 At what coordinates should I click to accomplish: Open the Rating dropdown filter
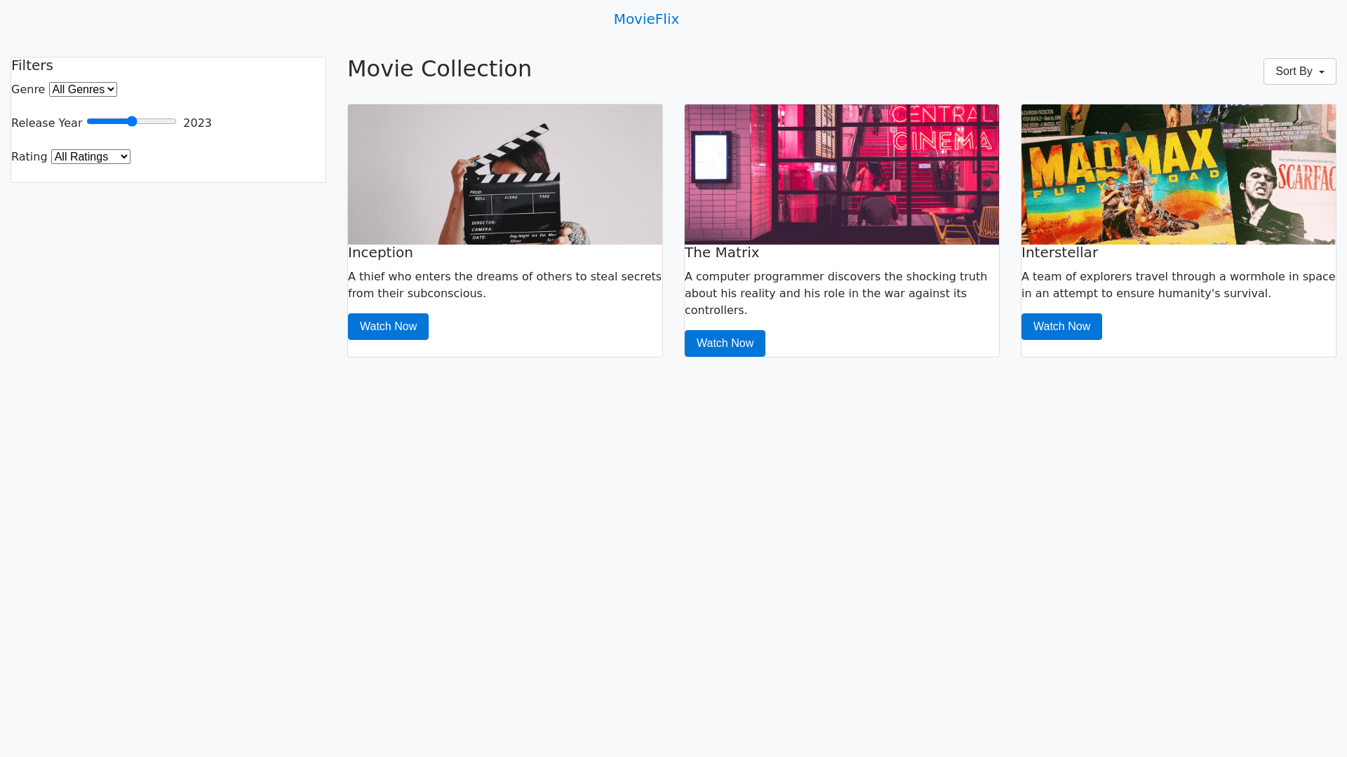point(91,156)
